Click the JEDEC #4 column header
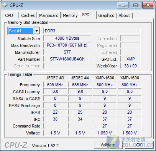The width and height of the screenshot is (156, 151). coord(80,78)
